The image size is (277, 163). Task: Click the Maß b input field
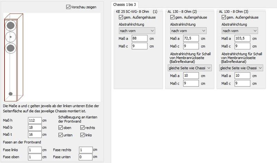(x=34, y=127)
